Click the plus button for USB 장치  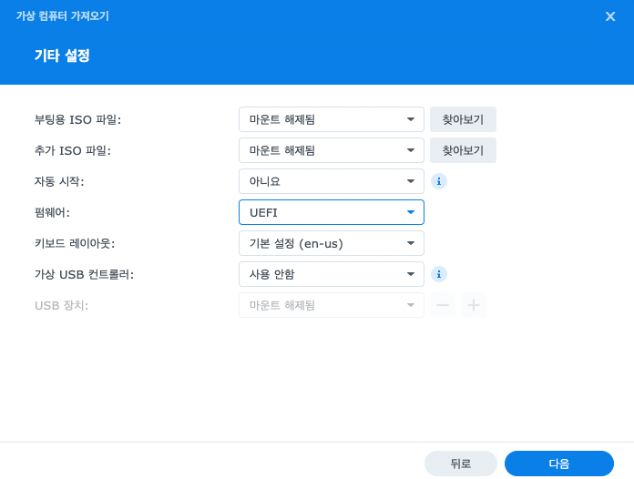[x=474, y=305]
